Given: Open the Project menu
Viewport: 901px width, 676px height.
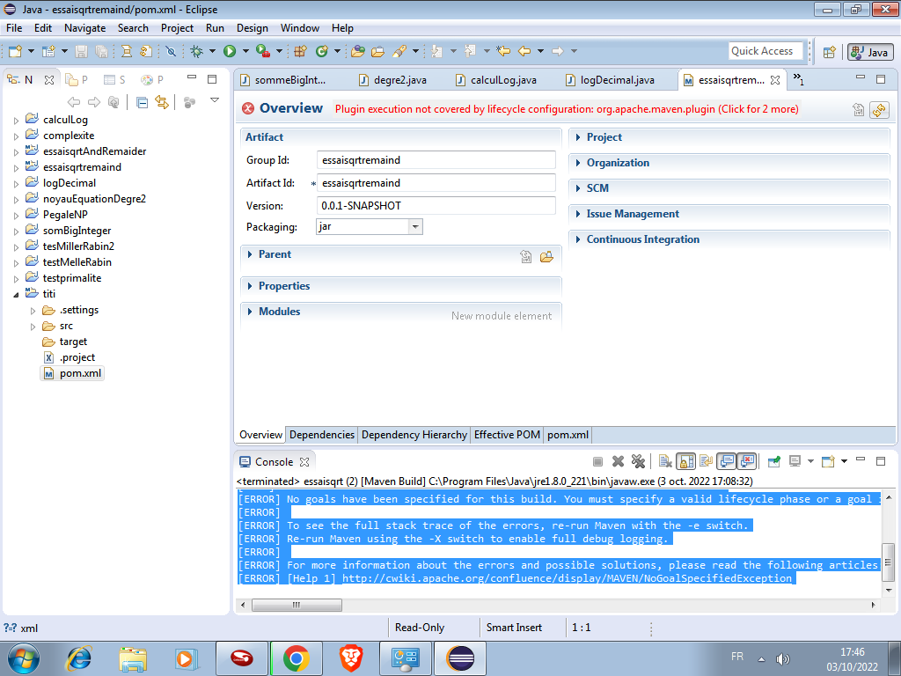Looking at the screenshot, I should (177, 28).
